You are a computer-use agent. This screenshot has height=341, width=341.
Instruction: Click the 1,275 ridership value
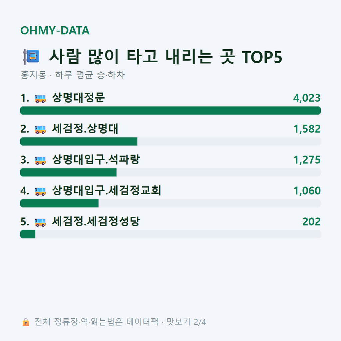coord(307,160)
